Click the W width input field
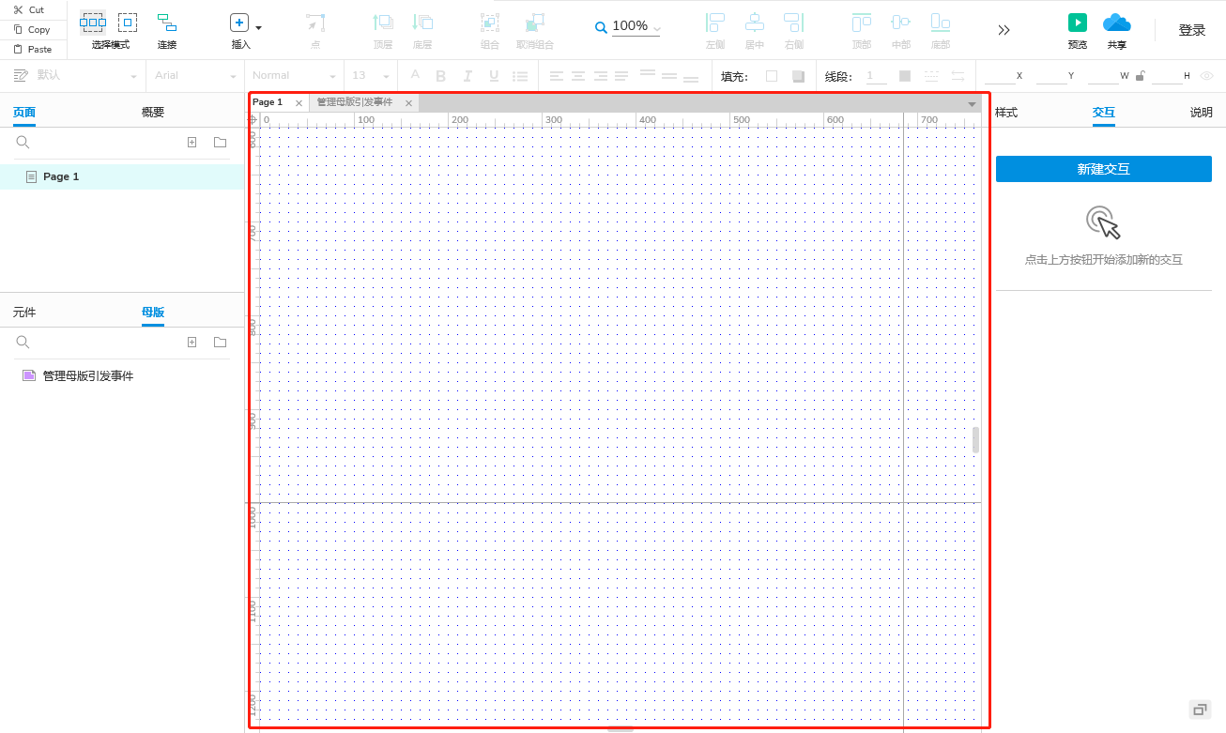The height and width of the screenshot is (733, 1226). [1102, 76]
